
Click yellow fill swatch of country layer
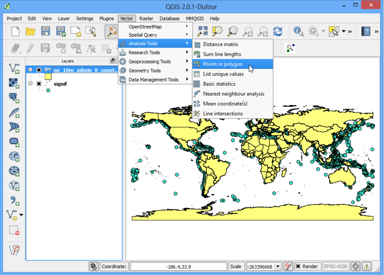click(48, 77)
